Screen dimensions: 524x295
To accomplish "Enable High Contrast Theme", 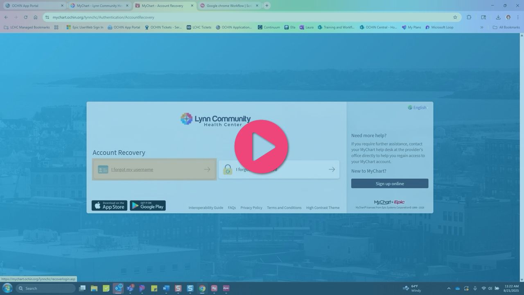I will coord(323,208).
